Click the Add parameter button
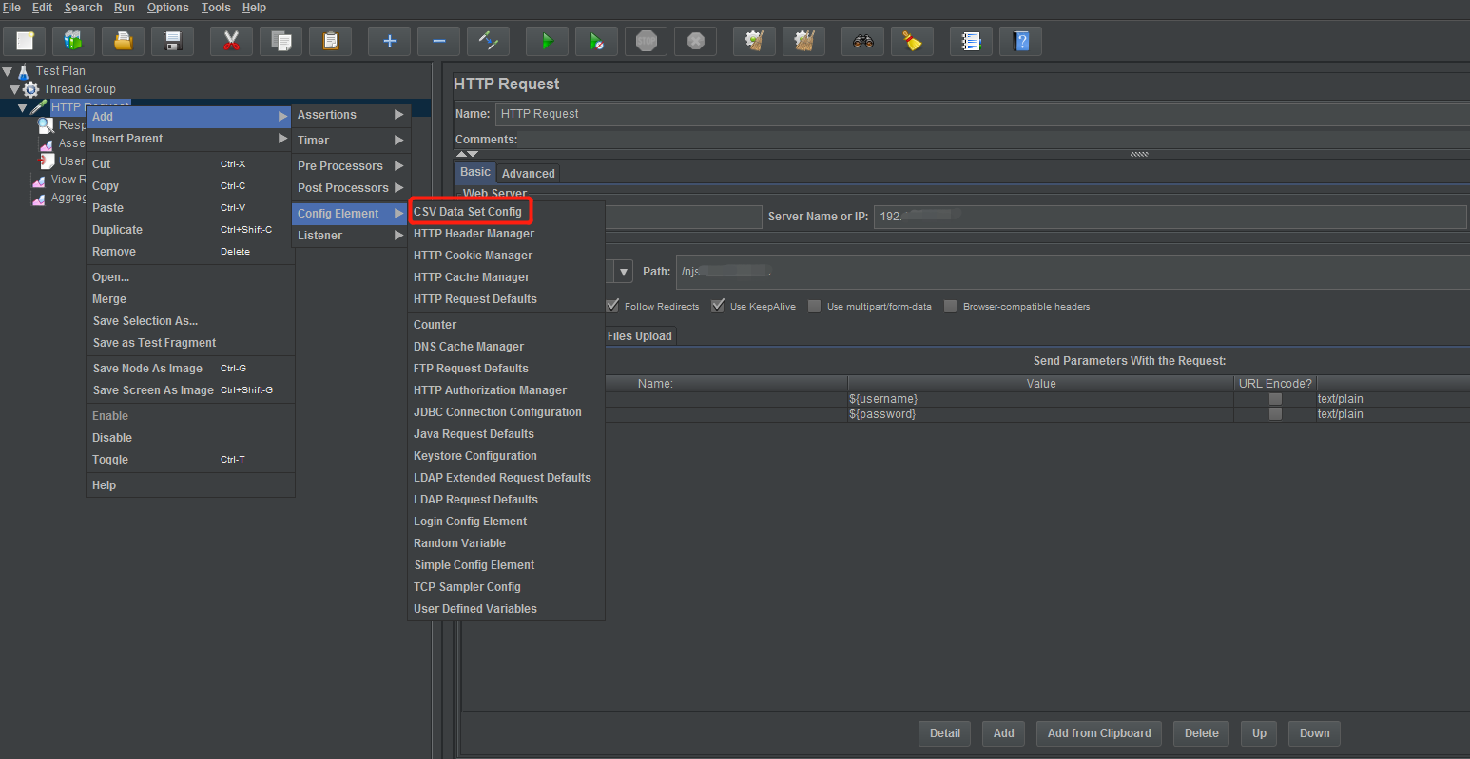The width and height of the screenshot is (1470, 759). click(1003, 733)
